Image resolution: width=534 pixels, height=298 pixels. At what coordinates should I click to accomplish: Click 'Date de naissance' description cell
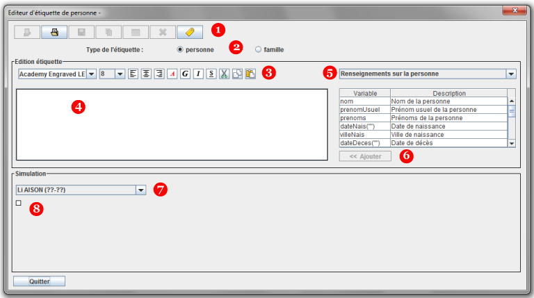(449, 126)
